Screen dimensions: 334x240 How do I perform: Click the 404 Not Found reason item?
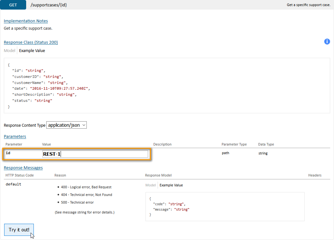click(x=86, y=195)
